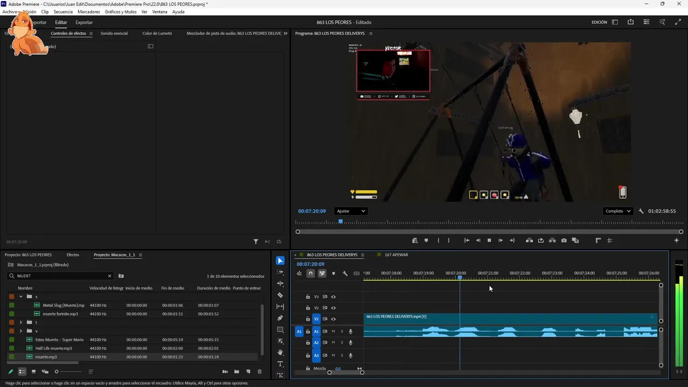Expand the 'v' bin folder
The height and width of the screenshot is (387, 688).
pos(21,331)
